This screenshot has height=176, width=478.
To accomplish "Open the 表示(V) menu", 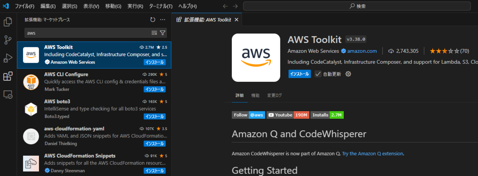I will coord(91,6).
